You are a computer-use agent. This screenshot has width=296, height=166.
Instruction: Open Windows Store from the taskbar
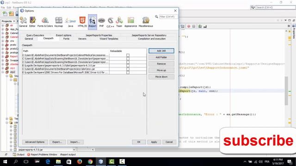pos(69,161)
